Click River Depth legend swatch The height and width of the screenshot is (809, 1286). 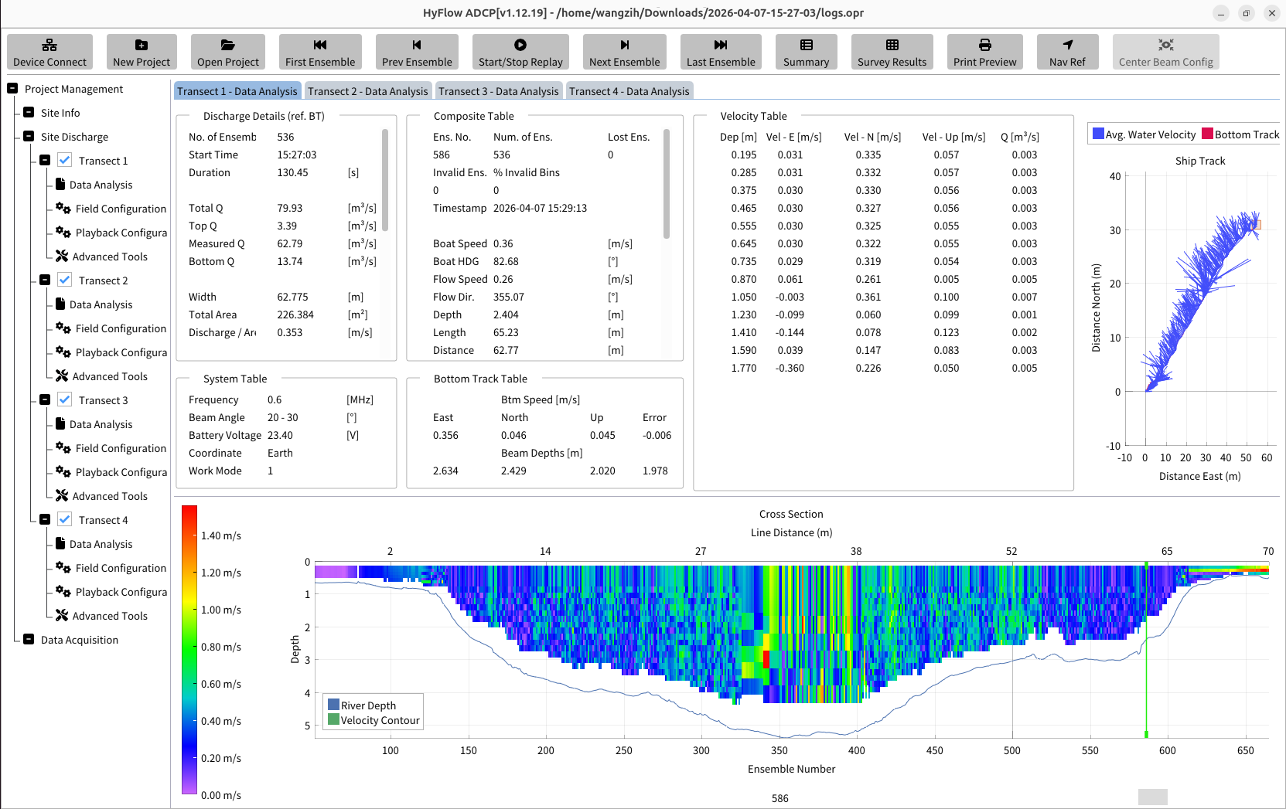click(334, 705)
